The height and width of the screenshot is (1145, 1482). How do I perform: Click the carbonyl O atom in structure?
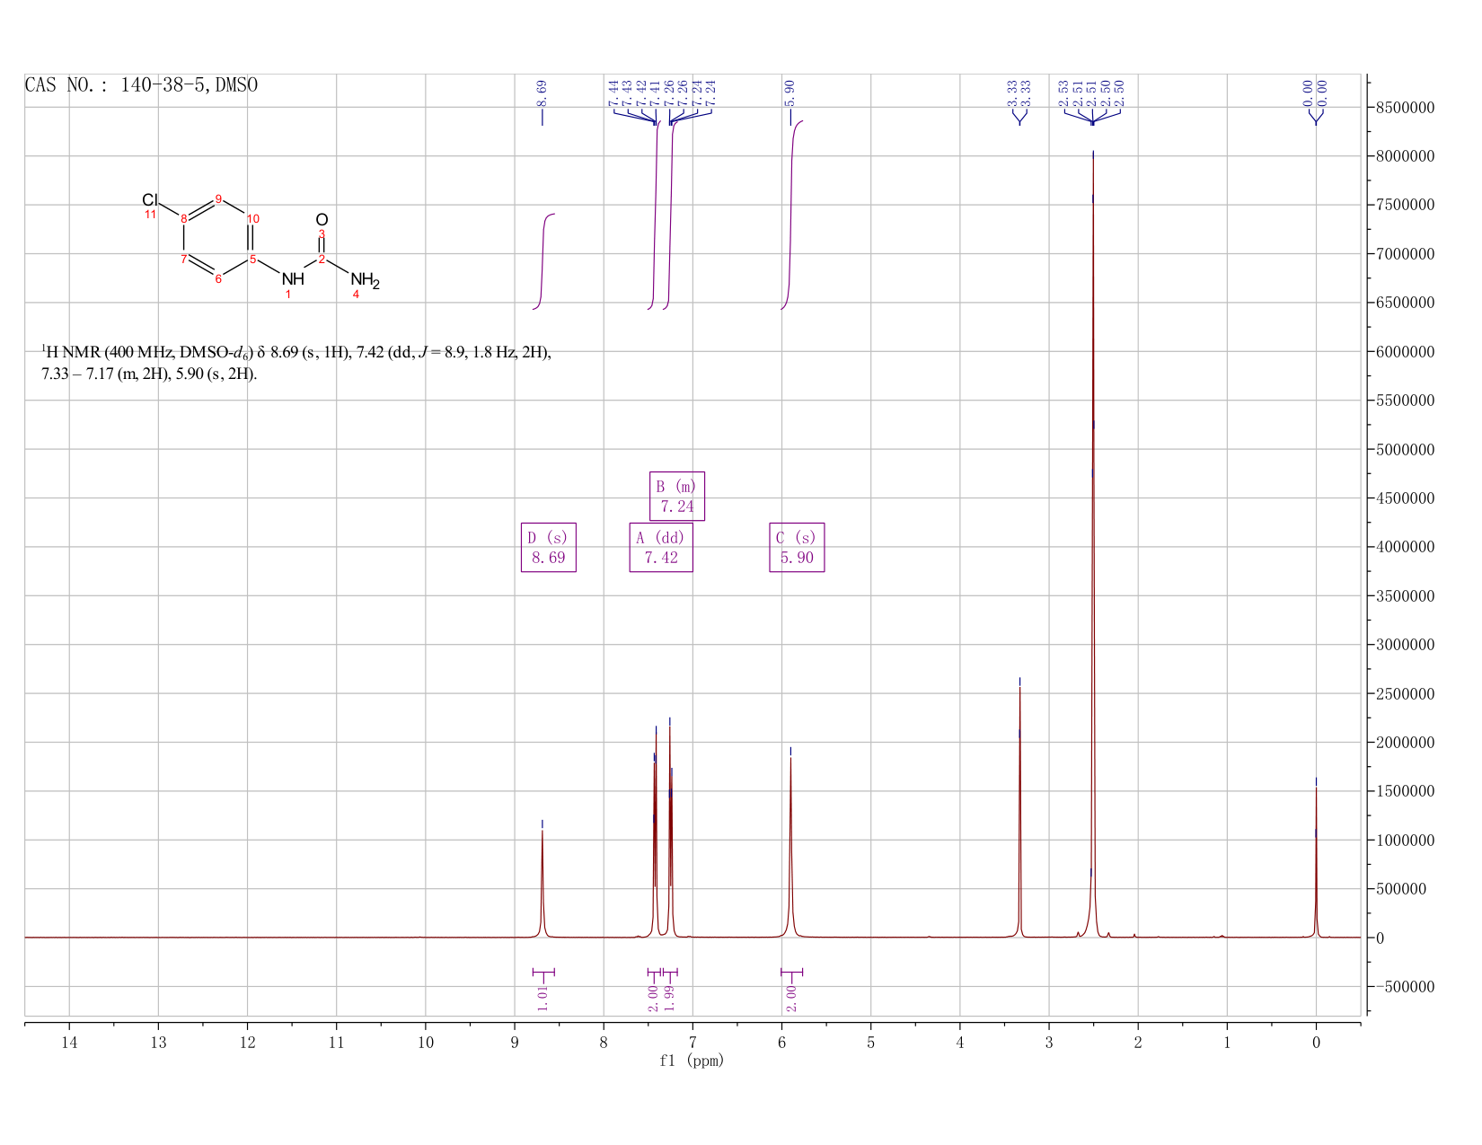[x=322, y=219]
